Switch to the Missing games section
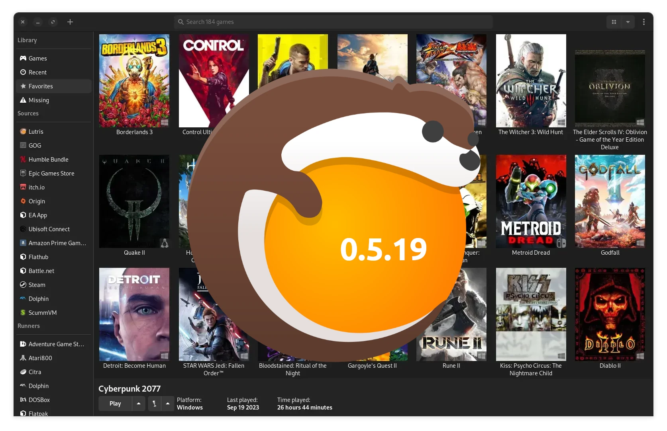 39,100
